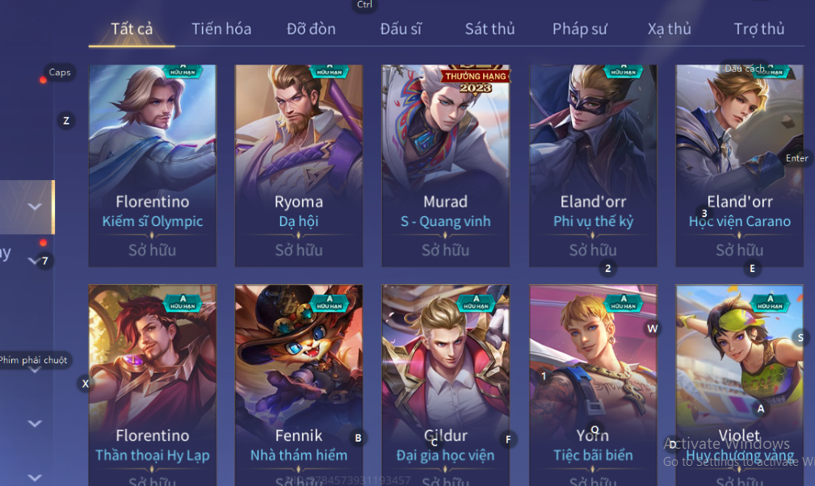The width and height of the screenshot is (815, 486).
Task: Open Fennik Nhà thám hiểm skin card
Action: pyautogui.click(x=299, y=385)
